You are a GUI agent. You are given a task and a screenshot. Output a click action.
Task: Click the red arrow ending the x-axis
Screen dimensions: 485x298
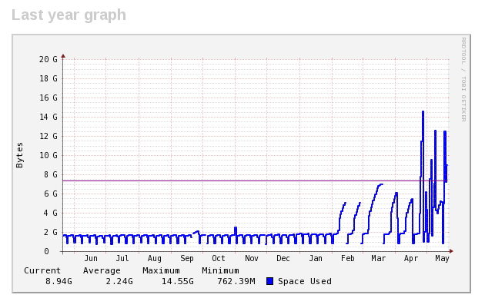point(451,251)
